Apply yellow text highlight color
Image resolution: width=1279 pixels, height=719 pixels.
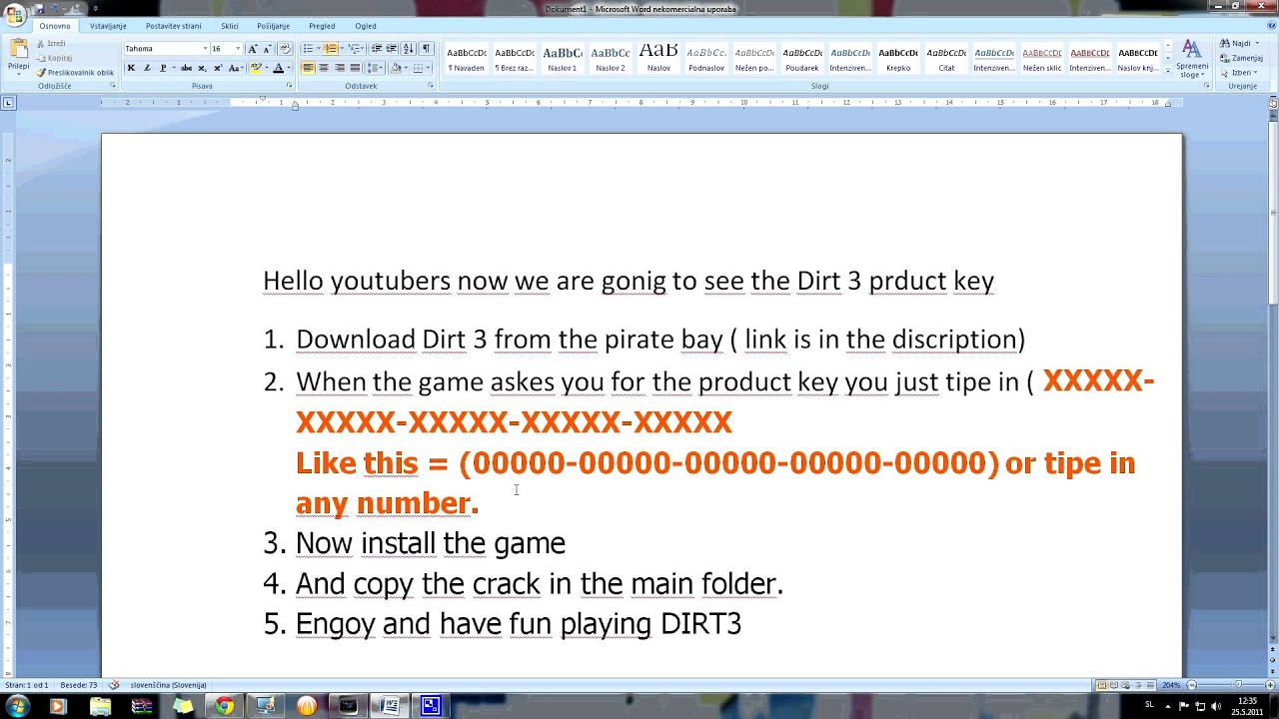pos(256,68)
